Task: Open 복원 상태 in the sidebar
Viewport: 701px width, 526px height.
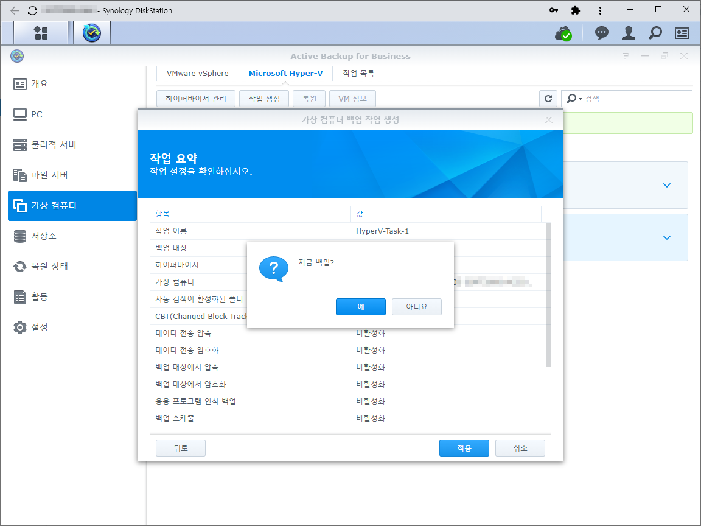Action: tap(73, 267)
